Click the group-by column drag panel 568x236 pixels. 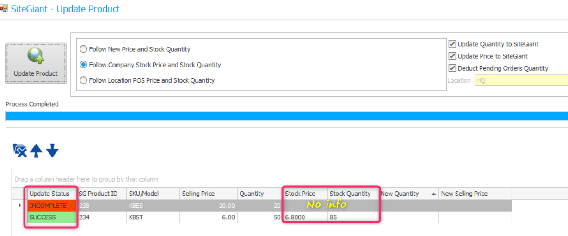[x=290, y=179]
